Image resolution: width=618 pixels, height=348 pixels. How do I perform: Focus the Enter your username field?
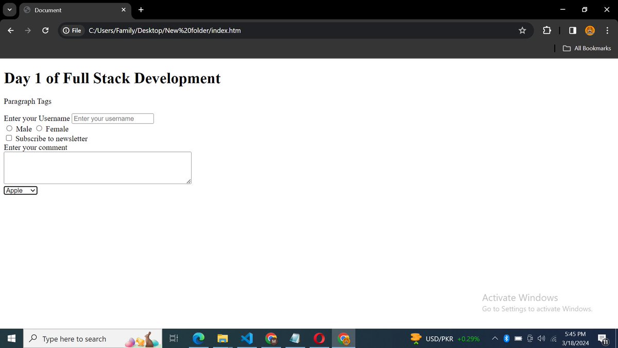tap(113, 119)
